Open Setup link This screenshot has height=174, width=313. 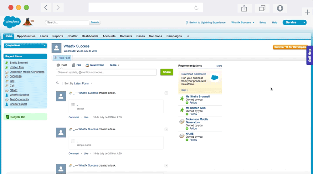[x=263, y=23]
